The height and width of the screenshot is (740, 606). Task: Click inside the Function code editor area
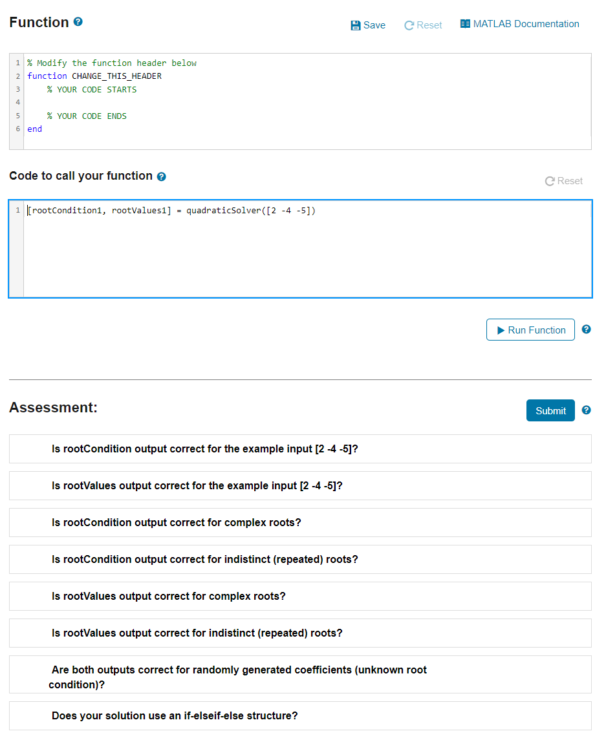pyautogui.click(x=300, y=101)
